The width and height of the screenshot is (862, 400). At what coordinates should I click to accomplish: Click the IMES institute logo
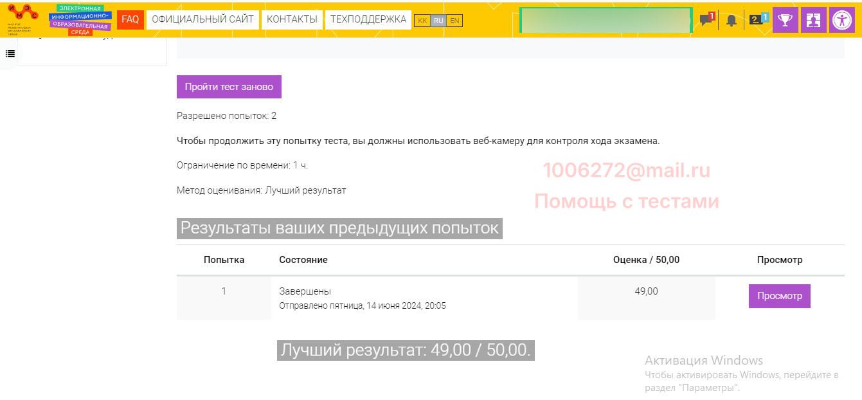[23, 18]
